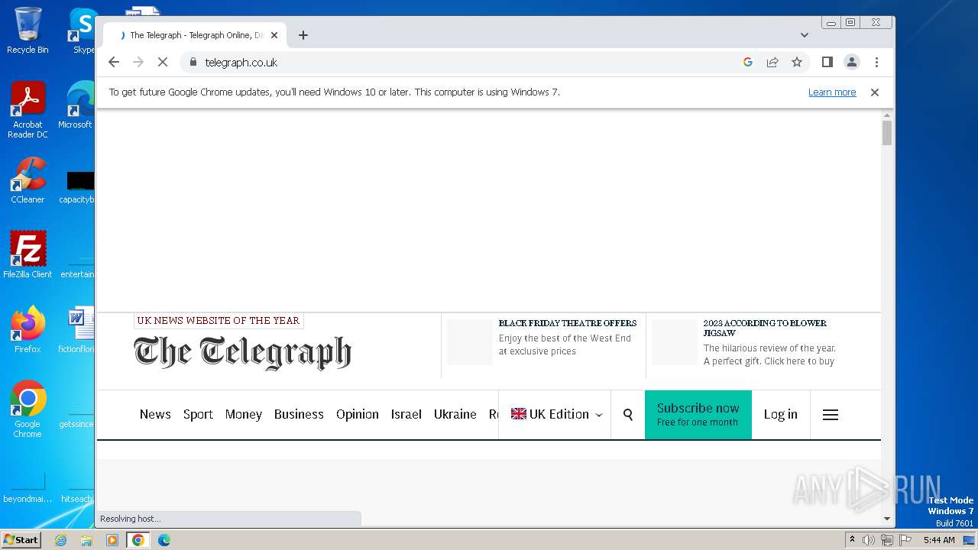Open the hamburger menu on Telegraph

tap(831, 415)
